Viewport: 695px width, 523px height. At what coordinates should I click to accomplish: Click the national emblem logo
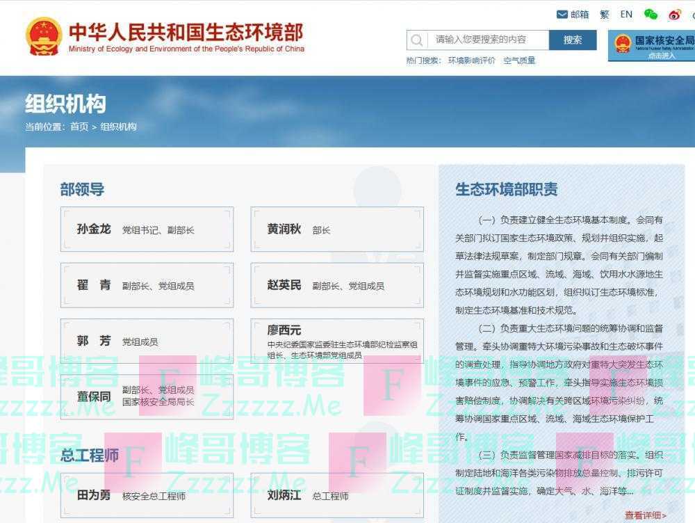[x=43, y=36]
